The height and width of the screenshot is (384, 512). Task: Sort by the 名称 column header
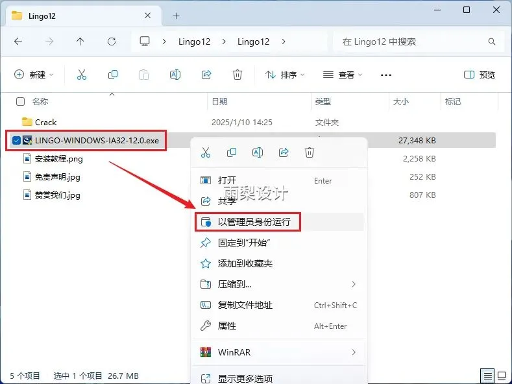point(40,102)
